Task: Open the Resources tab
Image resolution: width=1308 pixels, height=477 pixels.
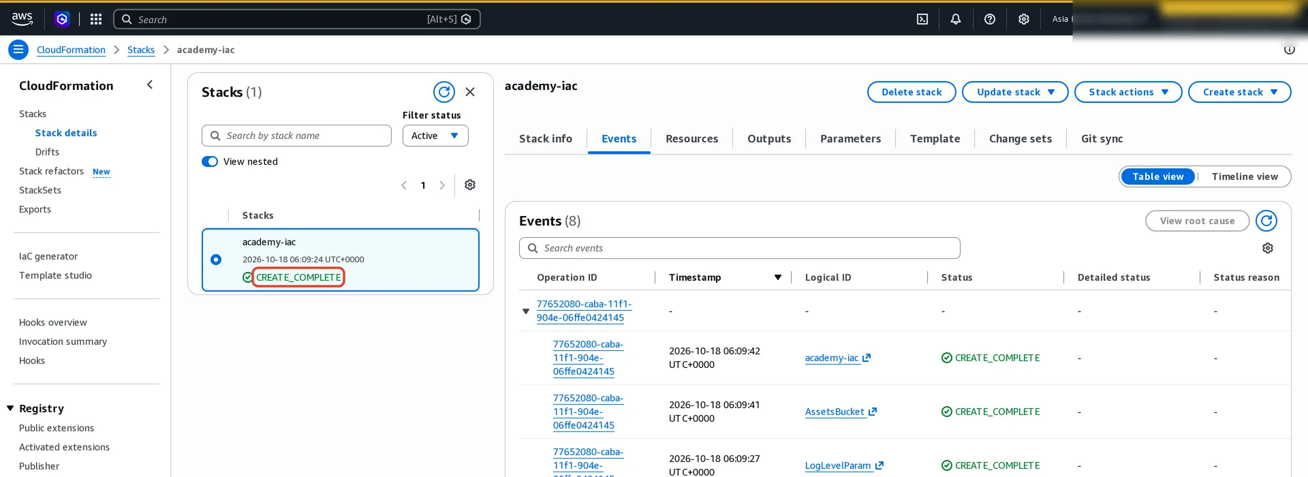Action: point(691,138)
